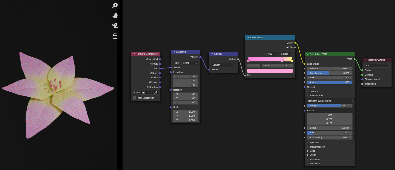This screenshot has height=170, width=395.
Task: Click the Subsurface Scale 0.05 m field
Action: tap(329, 128)
